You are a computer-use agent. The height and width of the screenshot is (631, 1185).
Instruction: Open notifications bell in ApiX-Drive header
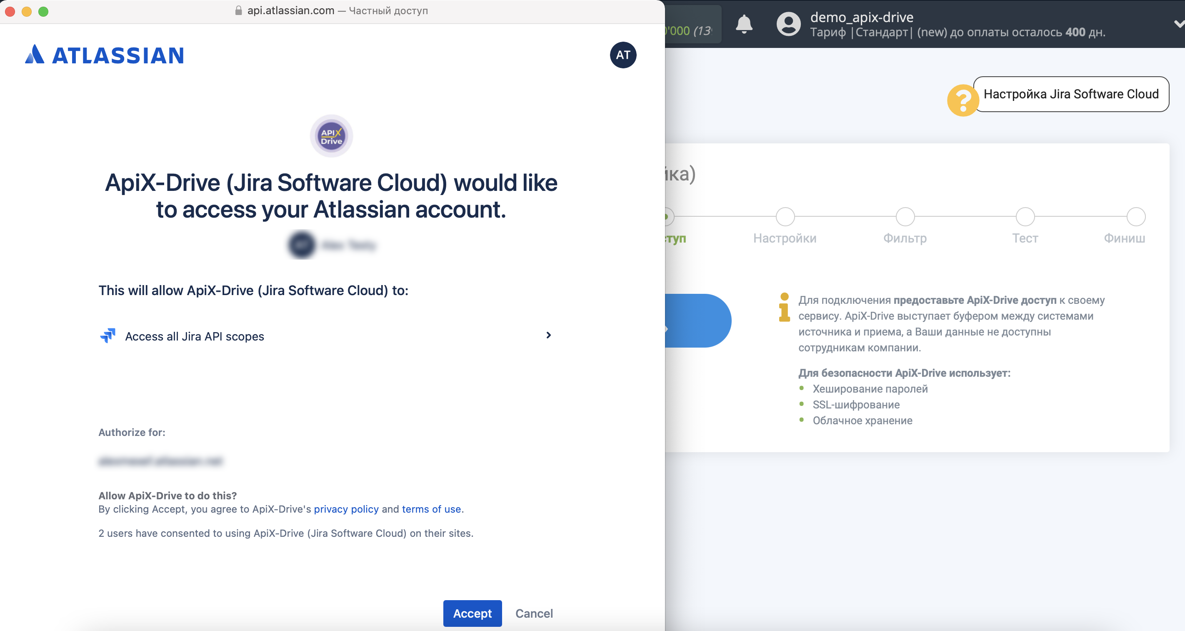pos(744,24)
